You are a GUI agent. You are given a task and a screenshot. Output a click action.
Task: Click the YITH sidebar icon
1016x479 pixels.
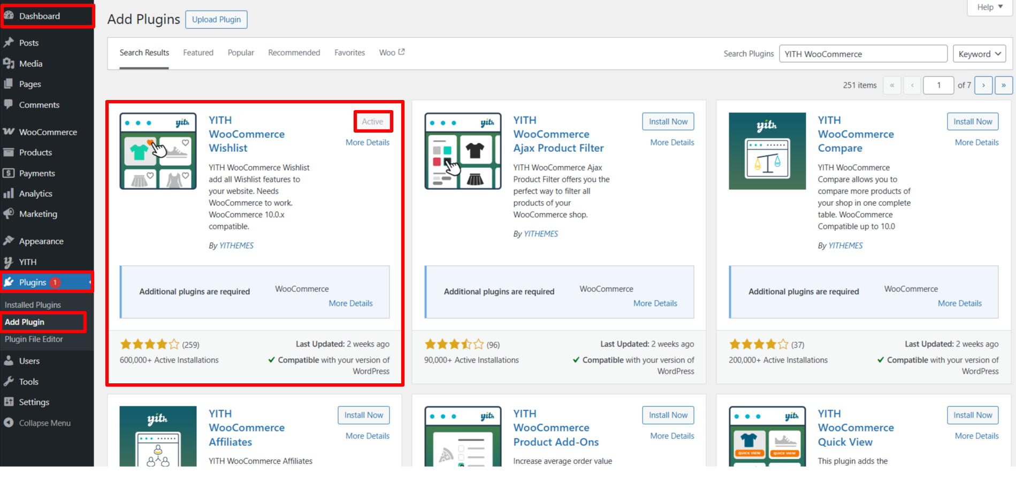pyautogui.click(x=9, y=262)
